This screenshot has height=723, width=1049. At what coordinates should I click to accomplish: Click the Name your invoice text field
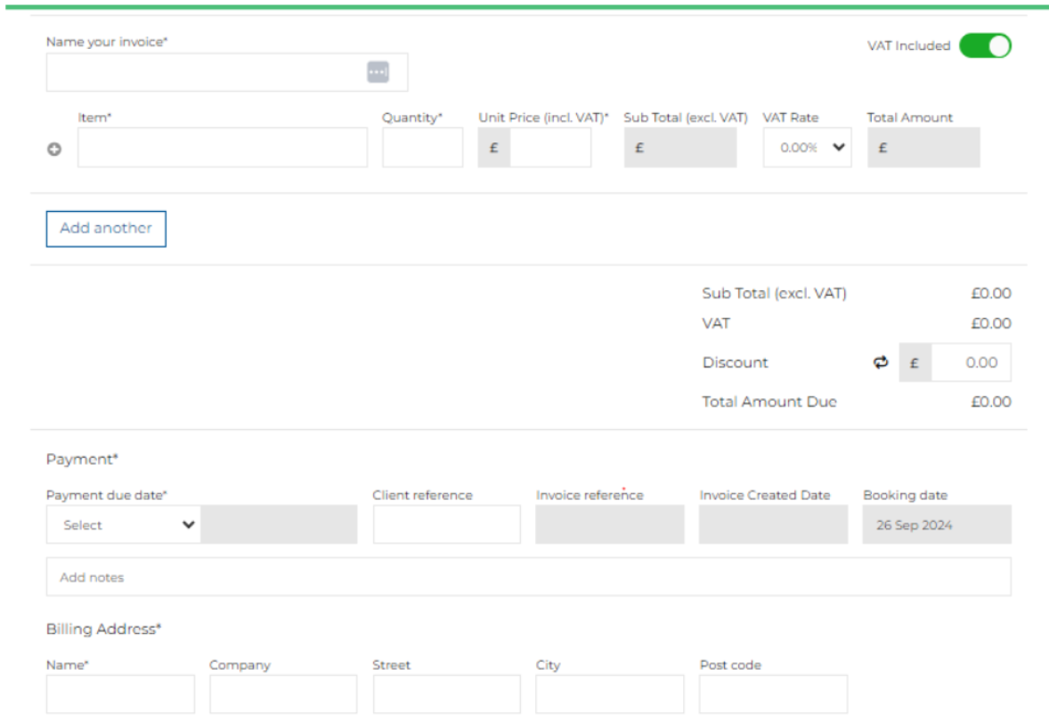pyautogui.click(x=205, y=72)
